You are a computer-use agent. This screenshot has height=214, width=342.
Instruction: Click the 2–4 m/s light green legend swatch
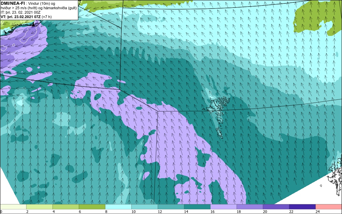tap(39, 207)
